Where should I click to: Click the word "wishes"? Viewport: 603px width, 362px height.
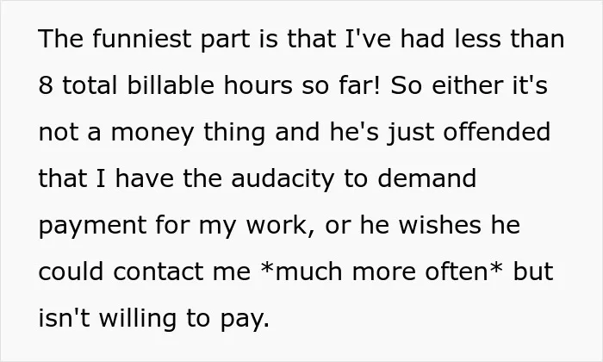click(x=439, y=225)
